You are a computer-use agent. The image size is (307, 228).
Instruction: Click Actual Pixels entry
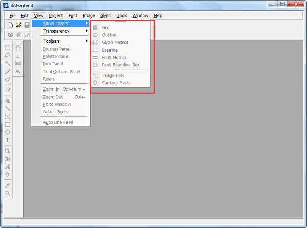tap(60, 112)
